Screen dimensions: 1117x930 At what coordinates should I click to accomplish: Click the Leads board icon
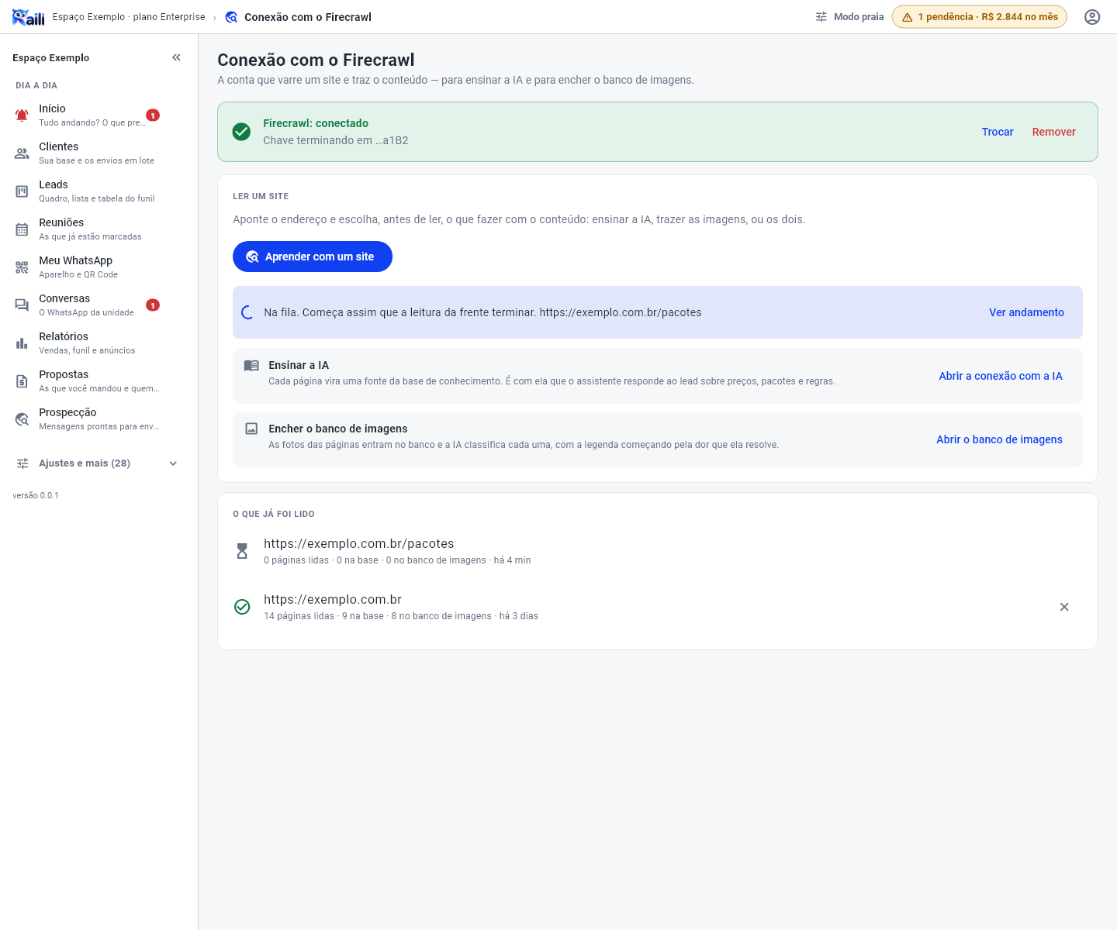(22, 191)
